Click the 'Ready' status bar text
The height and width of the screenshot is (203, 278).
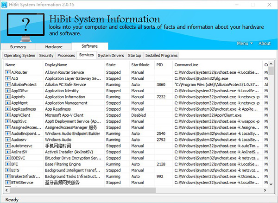[12, 200]
